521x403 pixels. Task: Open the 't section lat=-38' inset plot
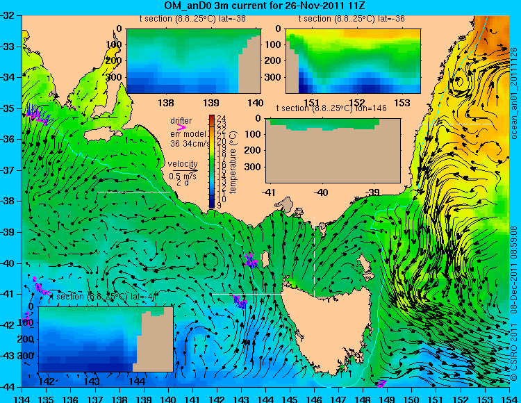coord(194,61)
